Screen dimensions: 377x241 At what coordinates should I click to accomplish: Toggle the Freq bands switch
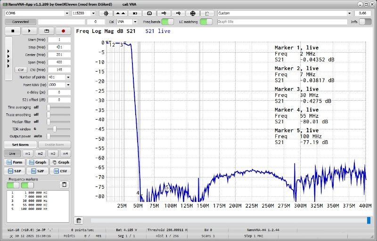coord(167,22)
